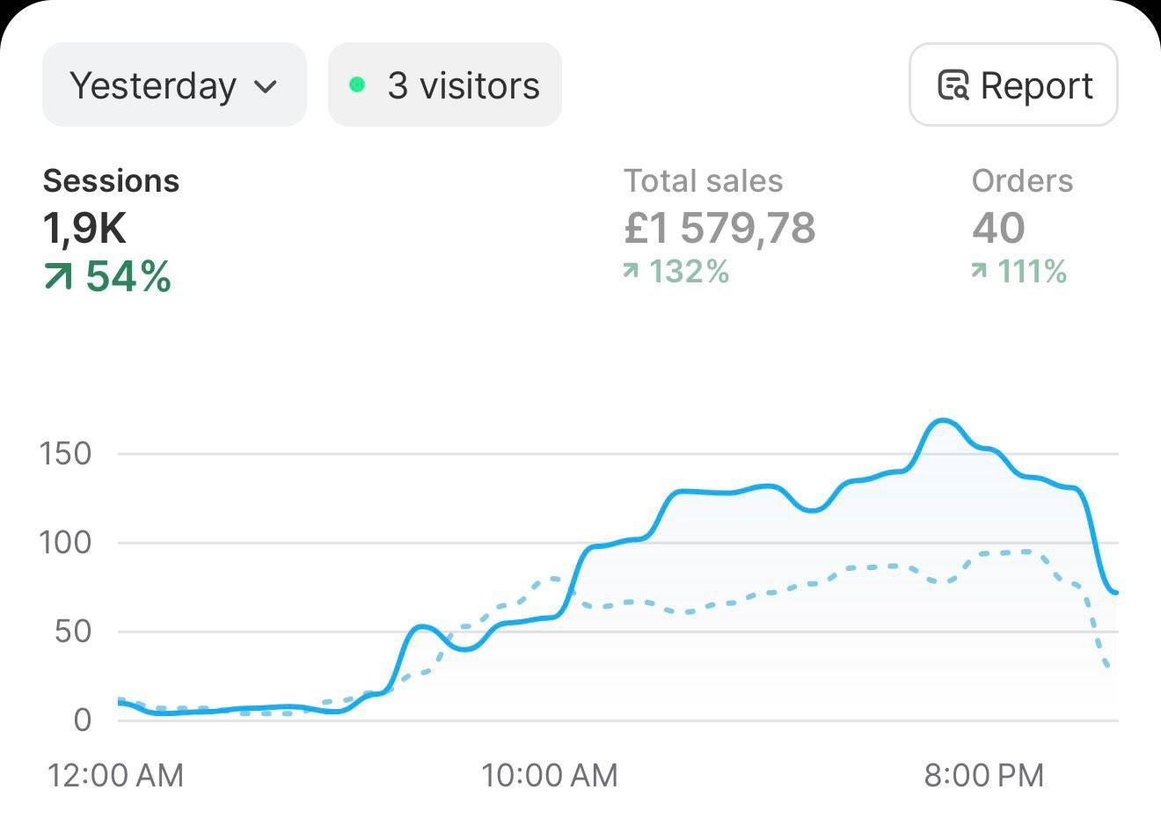This screenshot has width=1161, height=826.
Task: Click the 8:00 PM axis label
Action: pyautogui.click(x=983, y=775)
